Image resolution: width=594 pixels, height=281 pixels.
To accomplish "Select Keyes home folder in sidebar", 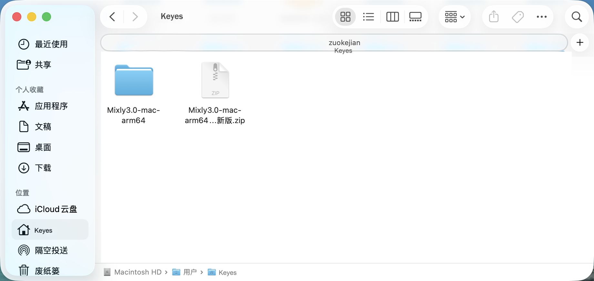I will (x=50, y=230).
